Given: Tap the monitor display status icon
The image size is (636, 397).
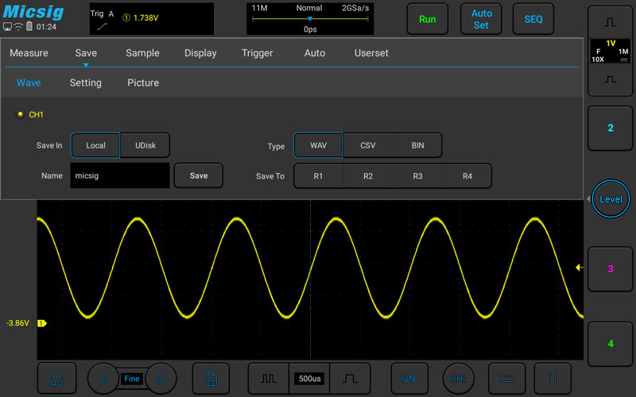Looking at the screenshot, I should point(7,27).
